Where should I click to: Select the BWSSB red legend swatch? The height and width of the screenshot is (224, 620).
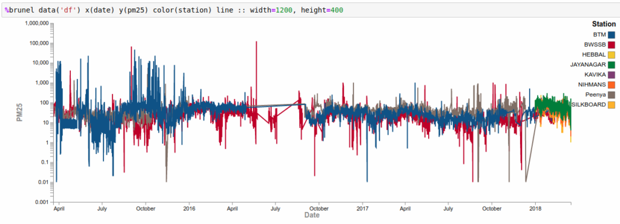(x=612, y=45)
